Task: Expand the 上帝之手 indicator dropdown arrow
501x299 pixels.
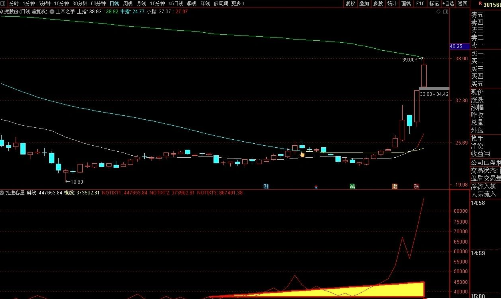Action: click(x=52, y=12)
